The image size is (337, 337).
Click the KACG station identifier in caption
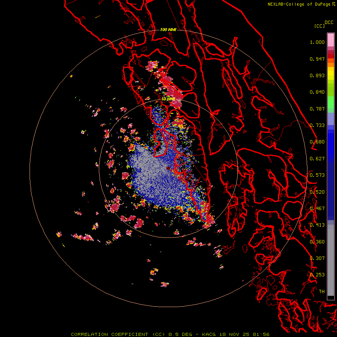tap(209, 334)
